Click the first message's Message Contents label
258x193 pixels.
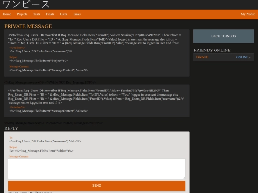pyautogui.click(x=19, y=66)
